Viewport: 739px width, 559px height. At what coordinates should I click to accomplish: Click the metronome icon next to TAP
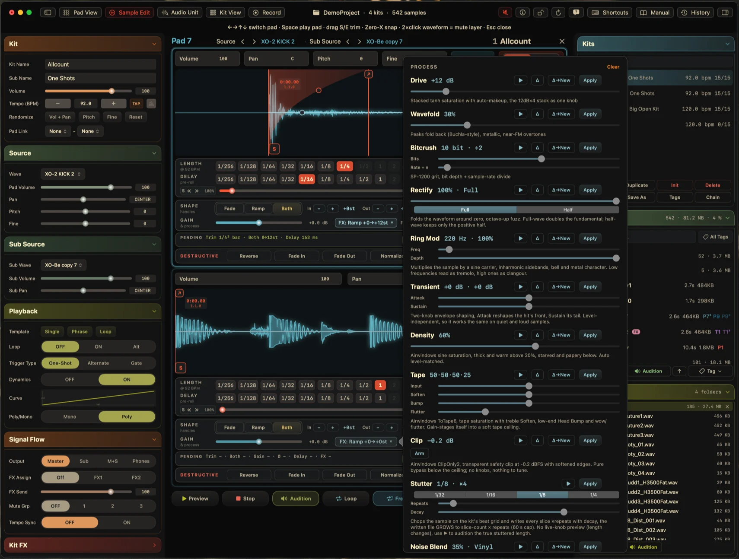[151, 104]
